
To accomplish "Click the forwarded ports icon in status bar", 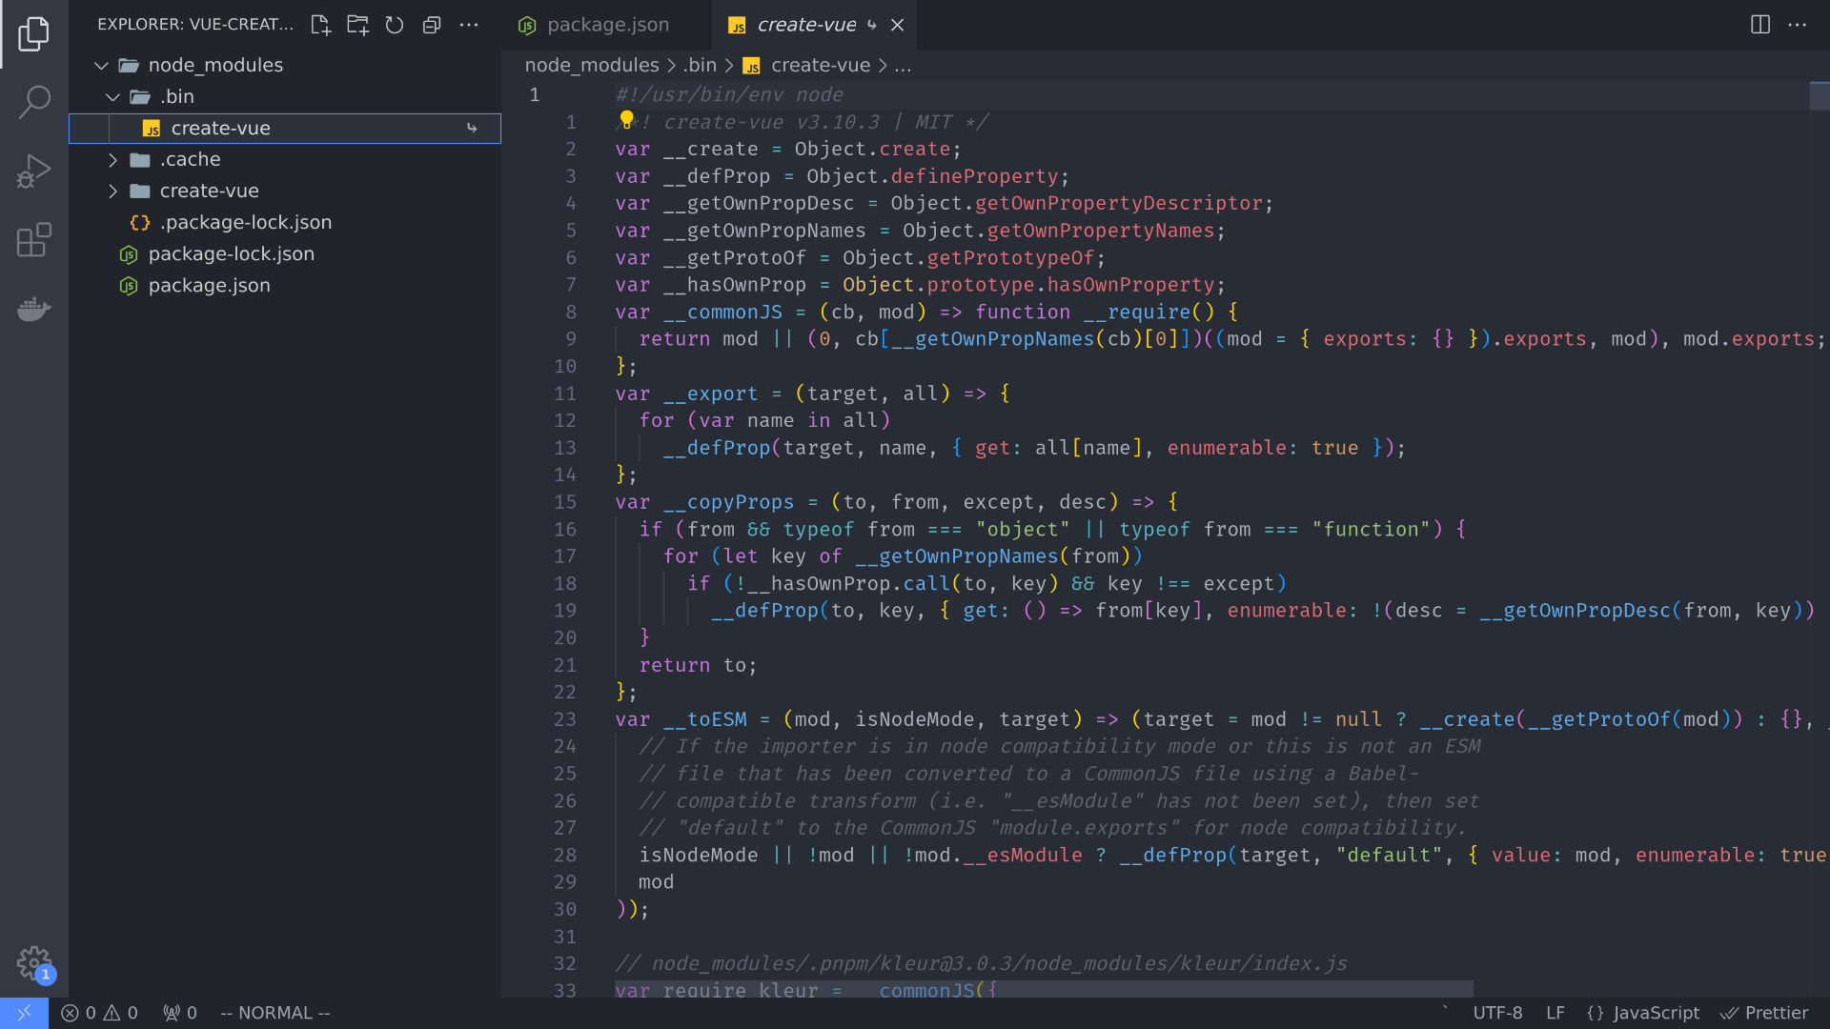I will (179, 1013).
